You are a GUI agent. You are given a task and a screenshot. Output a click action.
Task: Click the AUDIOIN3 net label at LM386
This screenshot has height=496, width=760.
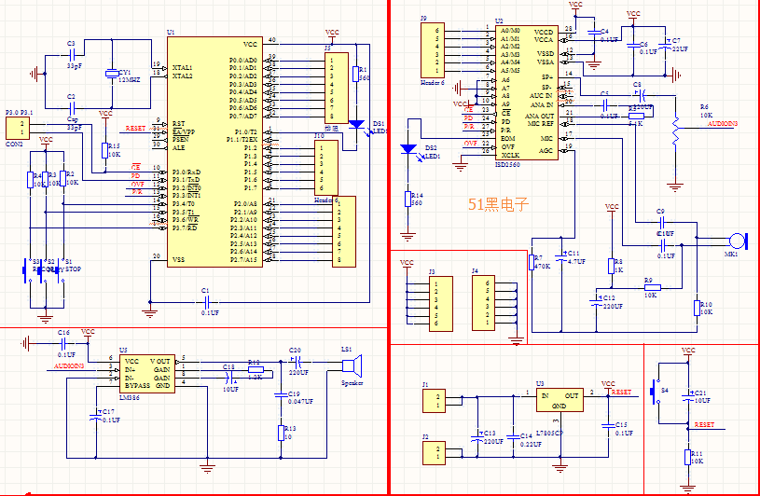(x=69, y=366)
